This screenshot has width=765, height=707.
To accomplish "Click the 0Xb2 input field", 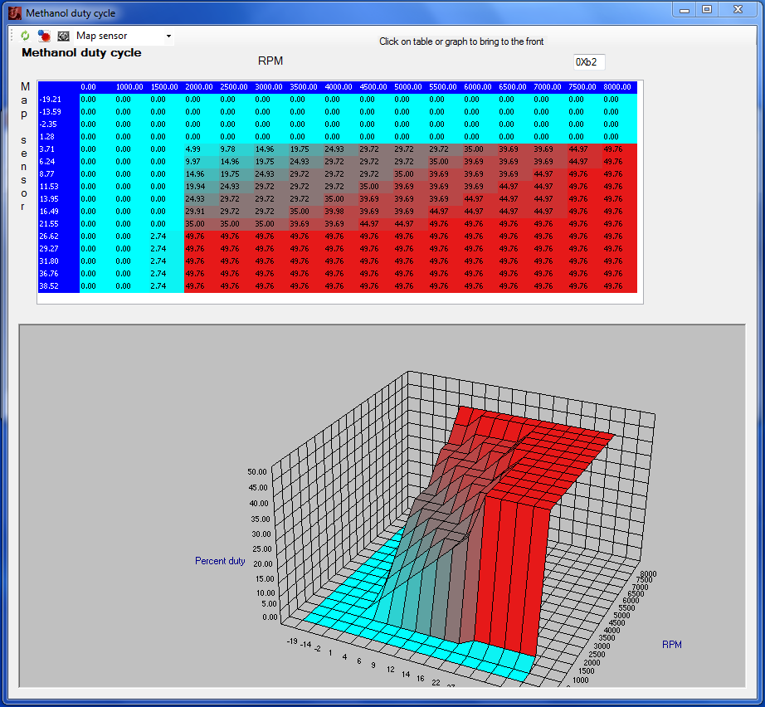I will coord(589,62).
